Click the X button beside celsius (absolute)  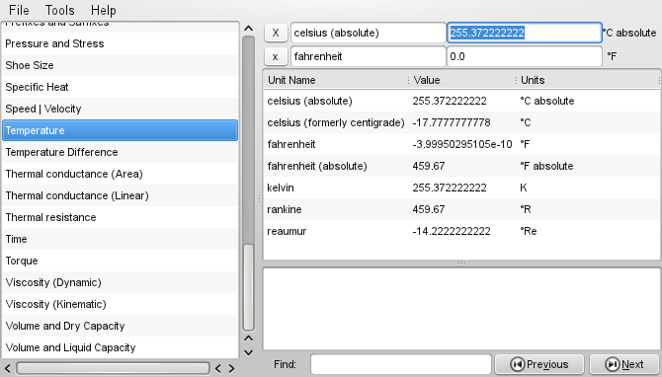point(276,33)
